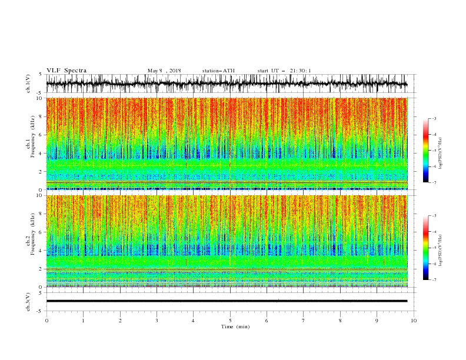Click the "ch.3(V)" axis label

click(x=28, y=302)
